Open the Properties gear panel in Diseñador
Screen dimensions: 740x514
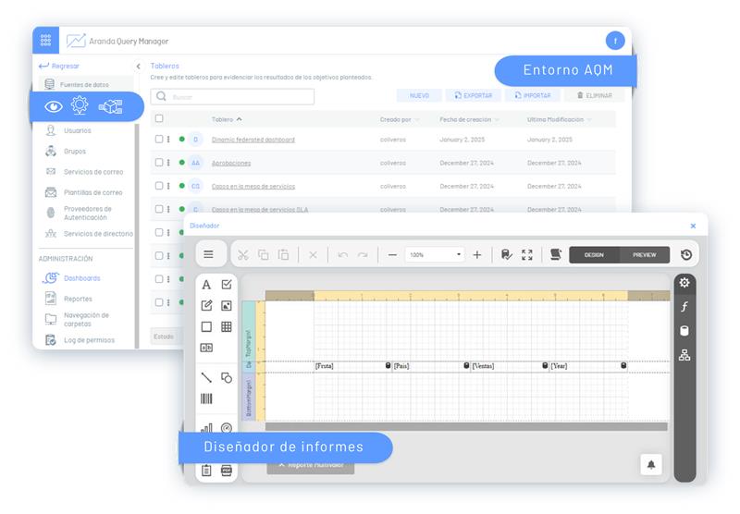[684, 283]
